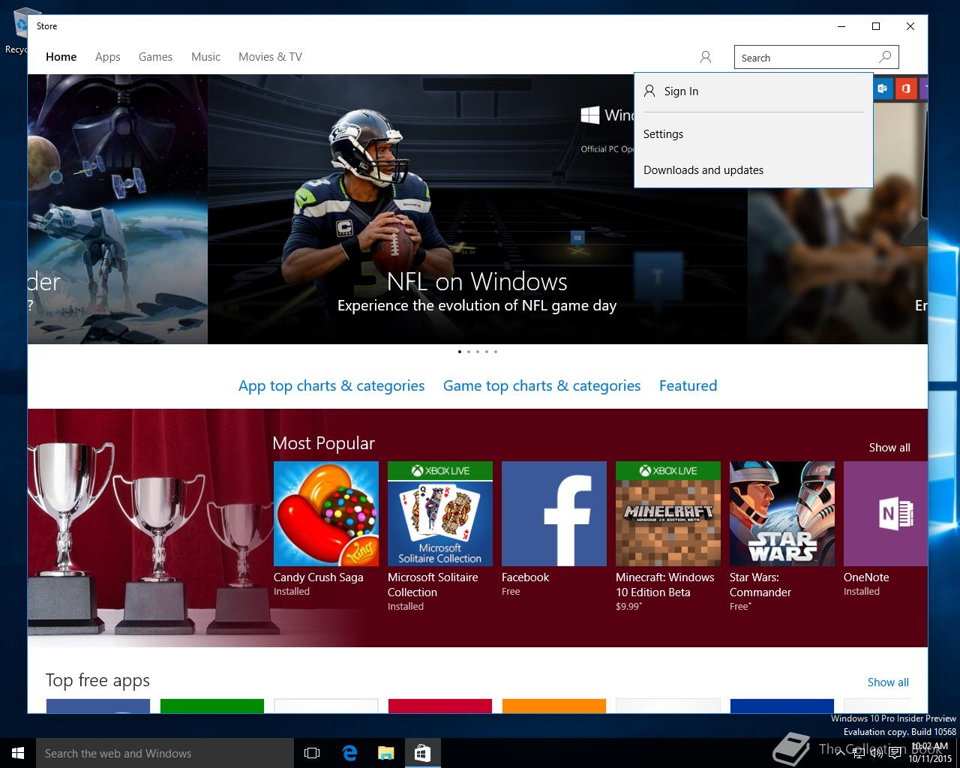The height and width of the screenshot is (768, 960).
Task: Select the last carousel dot
Action: (x=495, y=351)
